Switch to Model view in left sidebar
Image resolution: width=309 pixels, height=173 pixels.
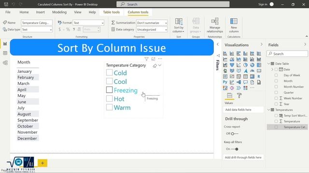point(5,63)
